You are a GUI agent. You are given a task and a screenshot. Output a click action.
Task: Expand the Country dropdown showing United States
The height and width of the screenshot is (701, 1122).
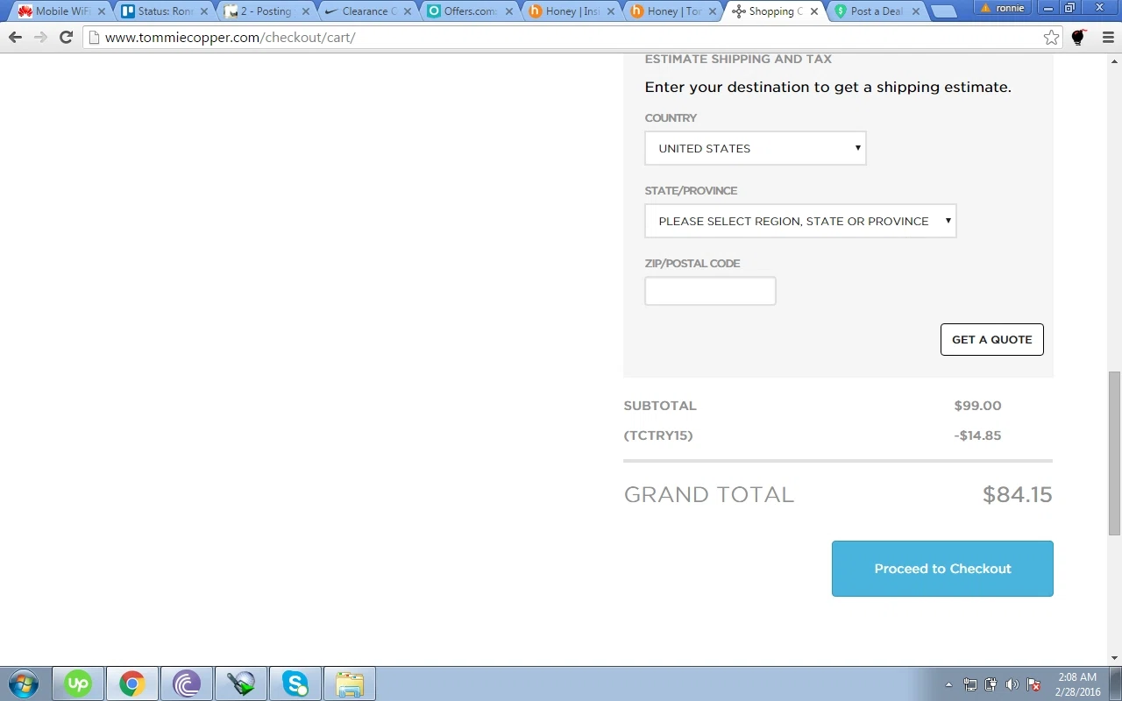coord(756,148)
